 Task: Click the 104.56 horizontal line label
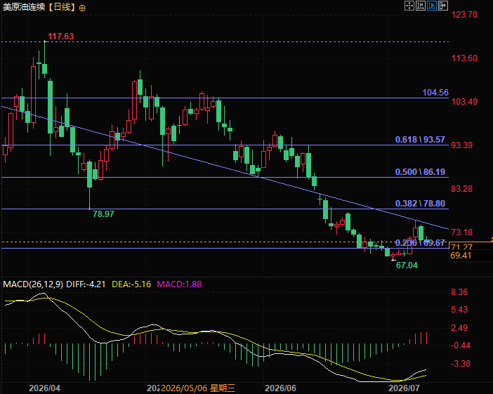tap(435, 93)
